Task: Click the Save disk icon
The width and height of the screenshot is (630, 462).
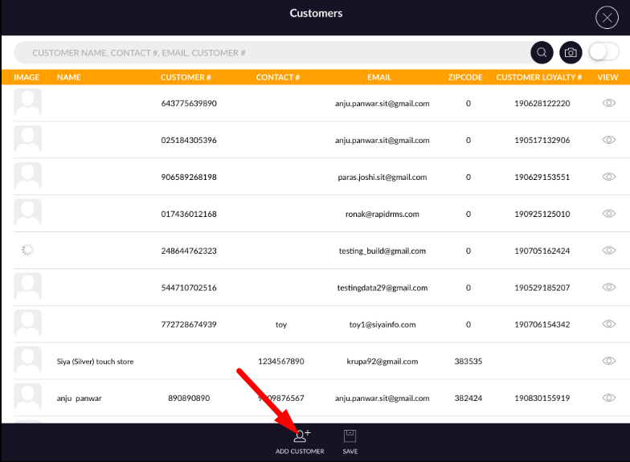Action: (350, 436)
